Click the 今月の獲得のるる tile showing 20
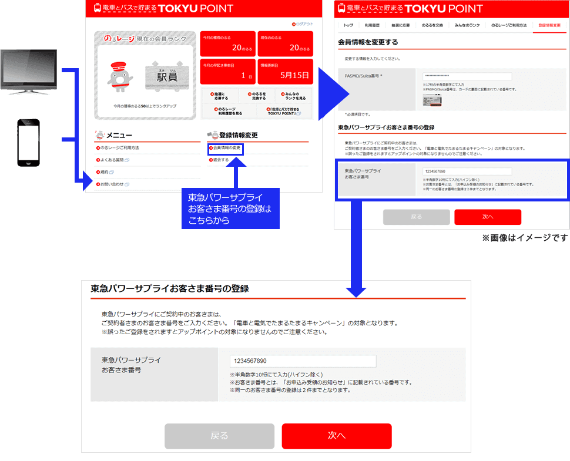 (x=227, y=43)
